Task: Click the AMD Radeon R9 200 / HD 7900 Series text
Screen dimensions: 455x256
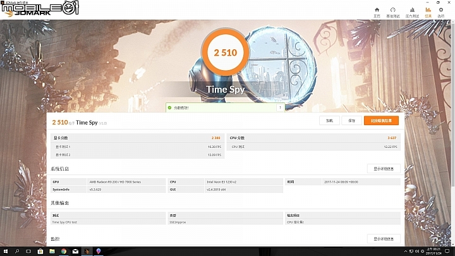Action: pos(115,182)
